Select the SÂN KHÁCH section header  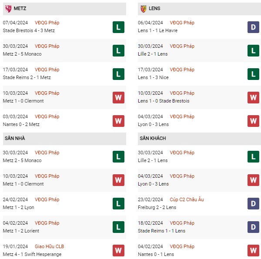click(x=199, y=139)
